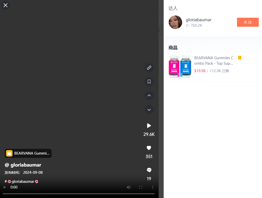Click on the video progress bar
Screen dimensions: 262x198
(x=79, y=194)
